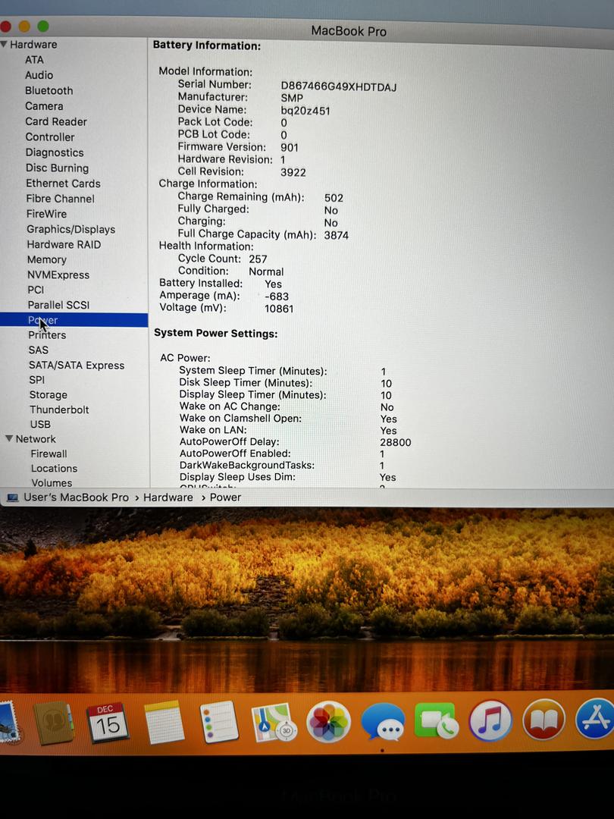Select Card Reader in the sidebar
The height and width of the screenshot is (819, 614).
(56, 121)
